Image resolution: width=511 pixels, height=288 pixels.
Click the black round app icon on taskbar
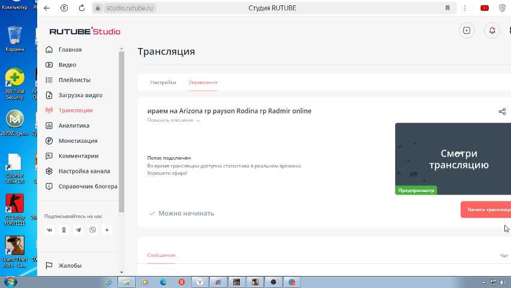[273, 282]
